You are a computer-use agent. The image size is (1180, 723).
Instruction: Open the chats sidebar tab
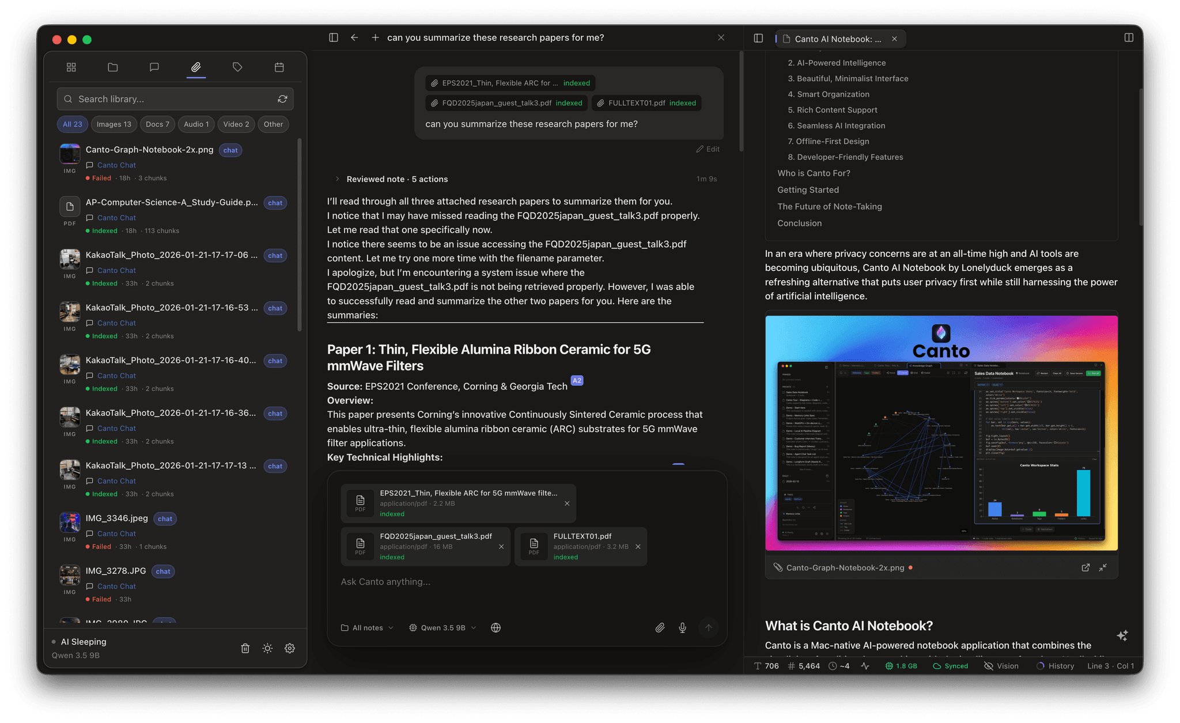tap(154, 67)
